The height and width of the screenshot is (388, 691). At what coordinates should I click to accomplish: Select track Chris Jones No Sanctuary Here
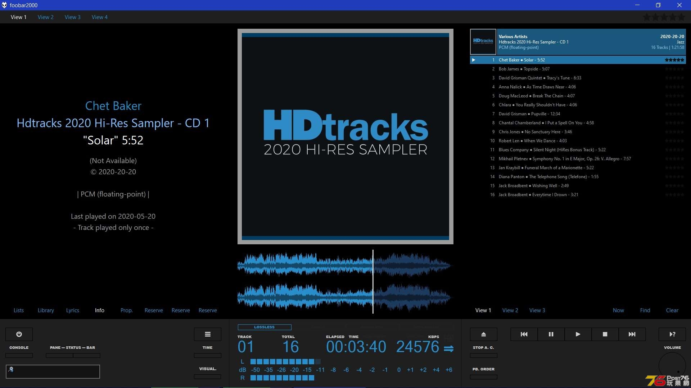tap(578, 132)
